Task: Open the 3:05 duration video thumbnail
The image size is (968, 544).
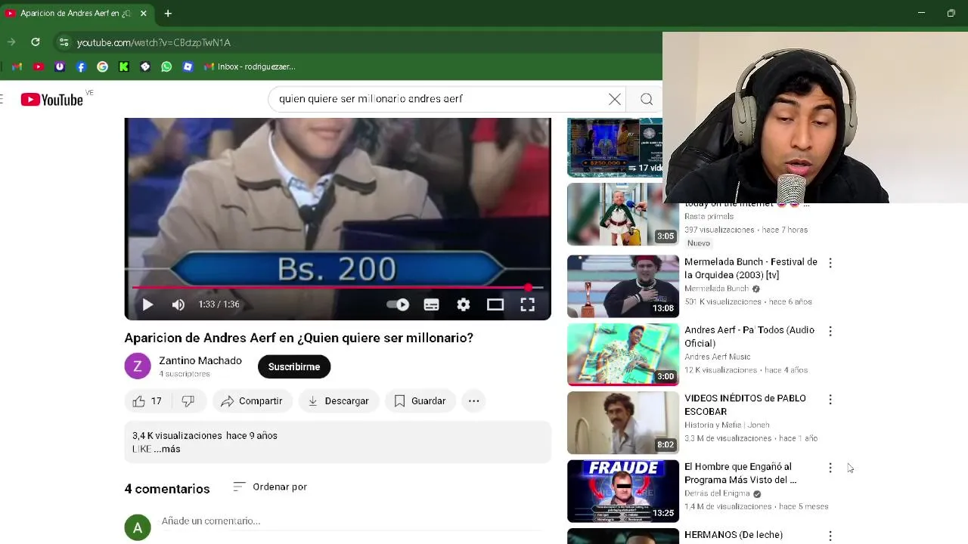Action: (x=623, y=215)
